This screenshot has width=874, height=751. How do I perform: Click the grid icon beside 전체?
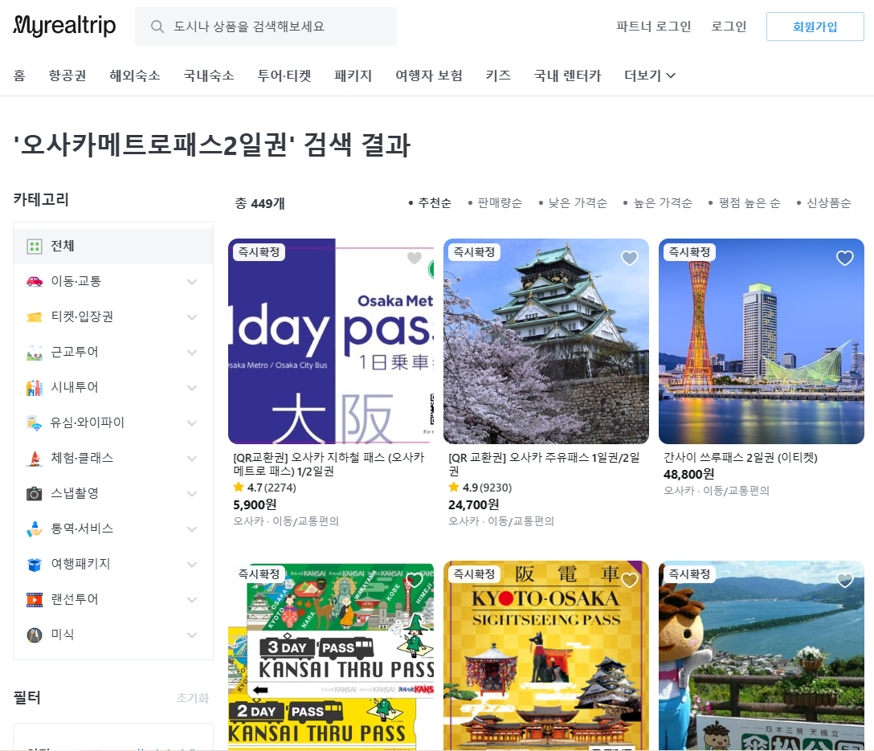click(x=35, y=247)
